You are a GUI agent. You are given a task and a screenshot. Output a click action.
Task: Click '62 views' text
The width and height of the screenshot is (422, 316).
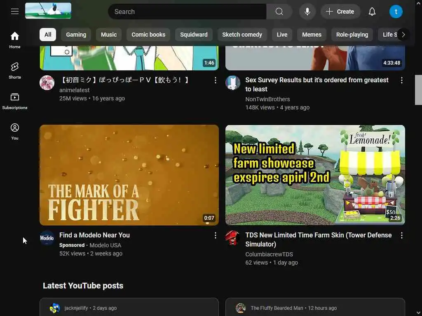click(x=256, y=263)
